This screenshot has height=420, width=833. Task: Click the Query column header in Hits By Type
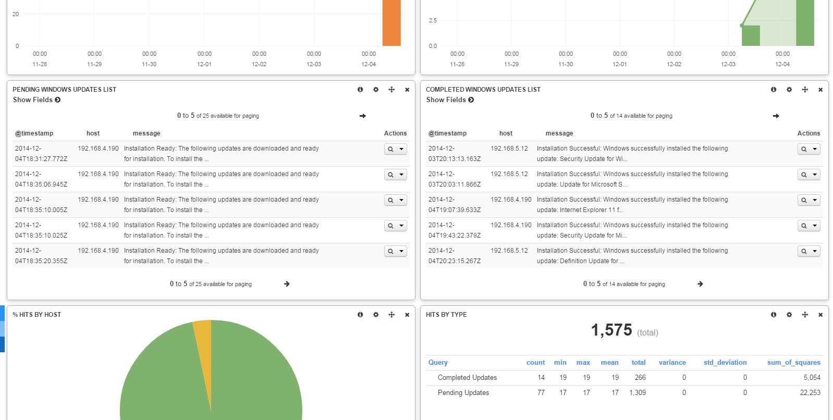(x=438, y=362)
